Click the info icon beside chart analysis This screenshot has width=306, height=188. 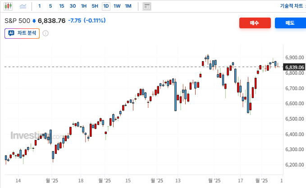[x=46, y=33]
